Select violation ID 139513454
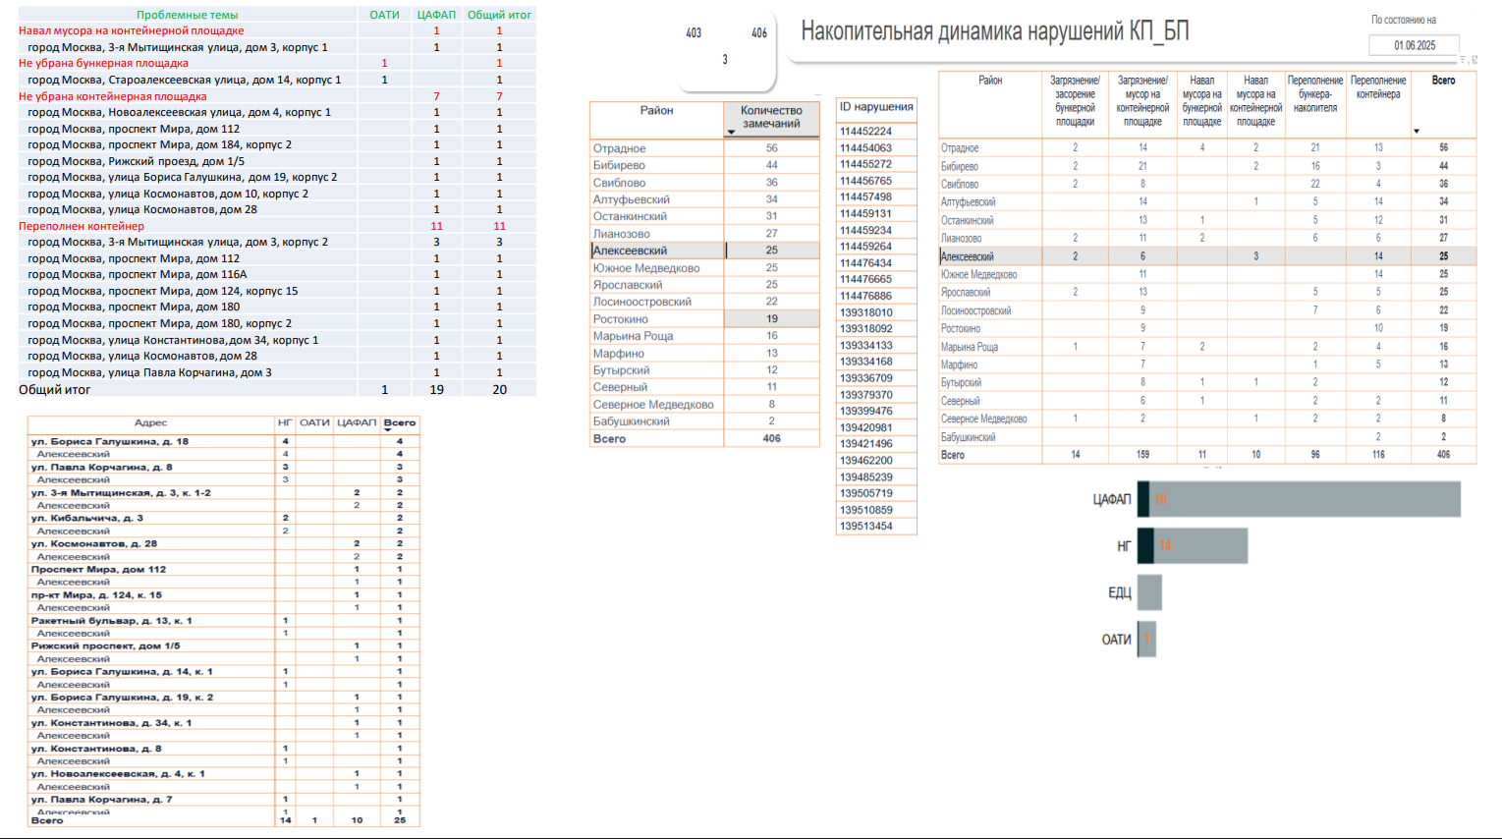The height and width of the screenshot is (839, 1502). pos(865,526)
